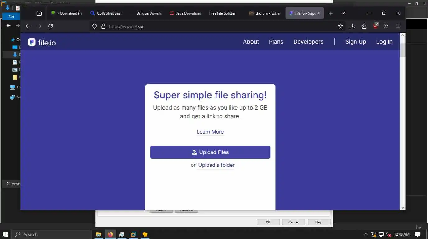Open uBlock extension icon with badge
Screen dimensions: 428x239
pos(376,26)
